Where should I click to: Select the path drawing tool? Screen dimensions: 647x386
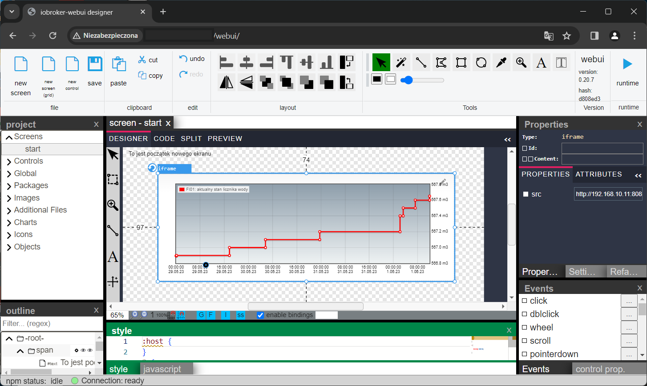click(441, 63)
